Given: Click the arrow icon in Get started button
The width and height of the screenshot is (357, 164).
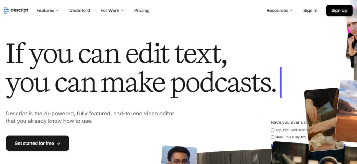Looking at the screenshot, I should click(x=58, y=143).
